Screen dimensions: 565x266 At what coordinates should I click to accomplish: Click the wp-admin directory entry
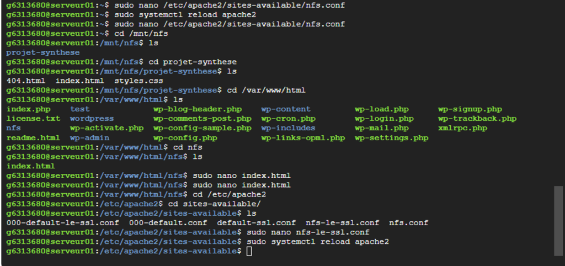point(89,138)
